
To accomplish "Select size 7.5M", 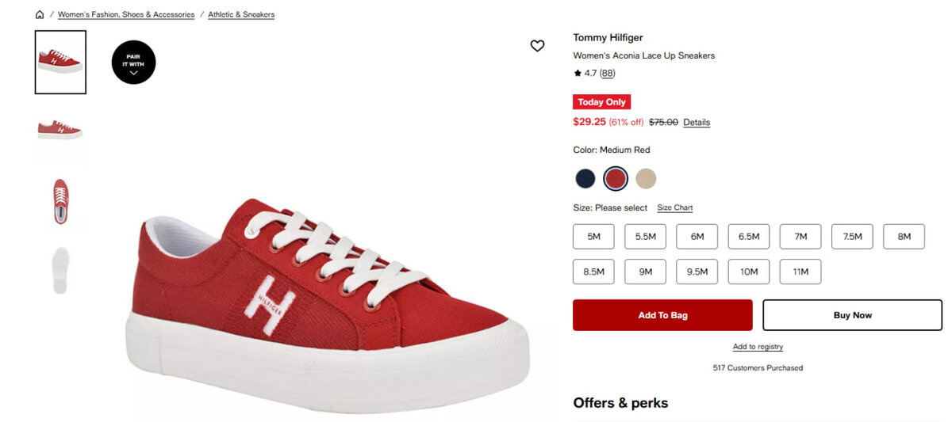I will coord(852,237).
